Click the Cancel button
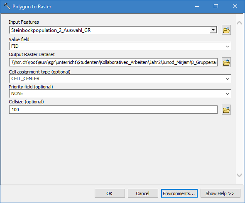This screenshot has width=245, height=203. [x=143, y=193]
